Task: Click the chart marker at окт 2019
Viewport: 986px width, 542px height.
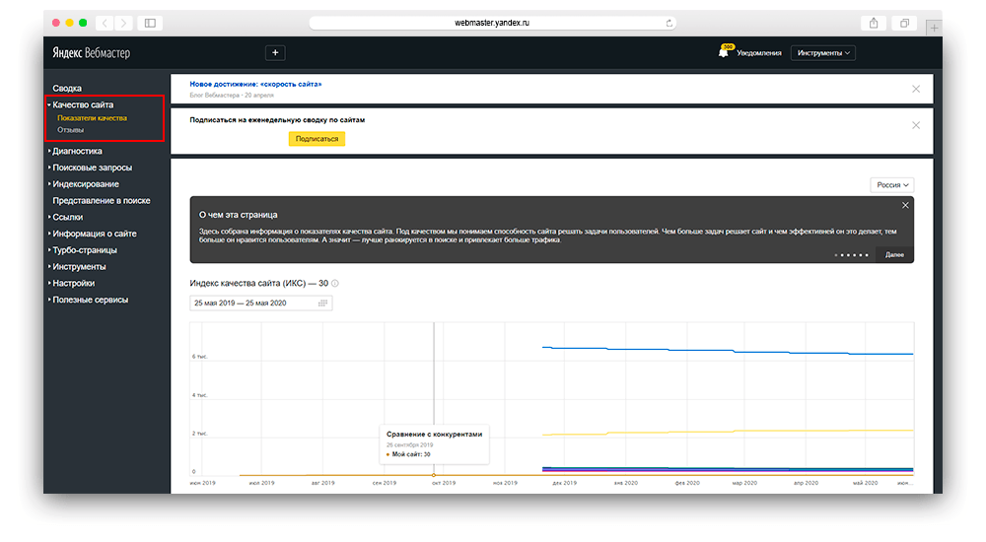Action: pyautogui.click(x=434, y=475)
